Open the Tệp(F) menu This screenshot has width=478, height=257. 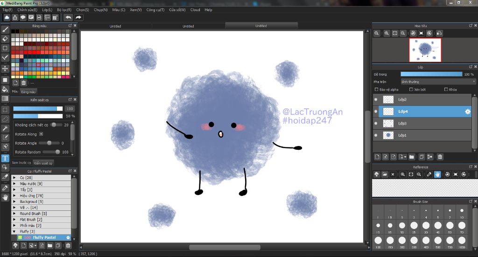7,10
